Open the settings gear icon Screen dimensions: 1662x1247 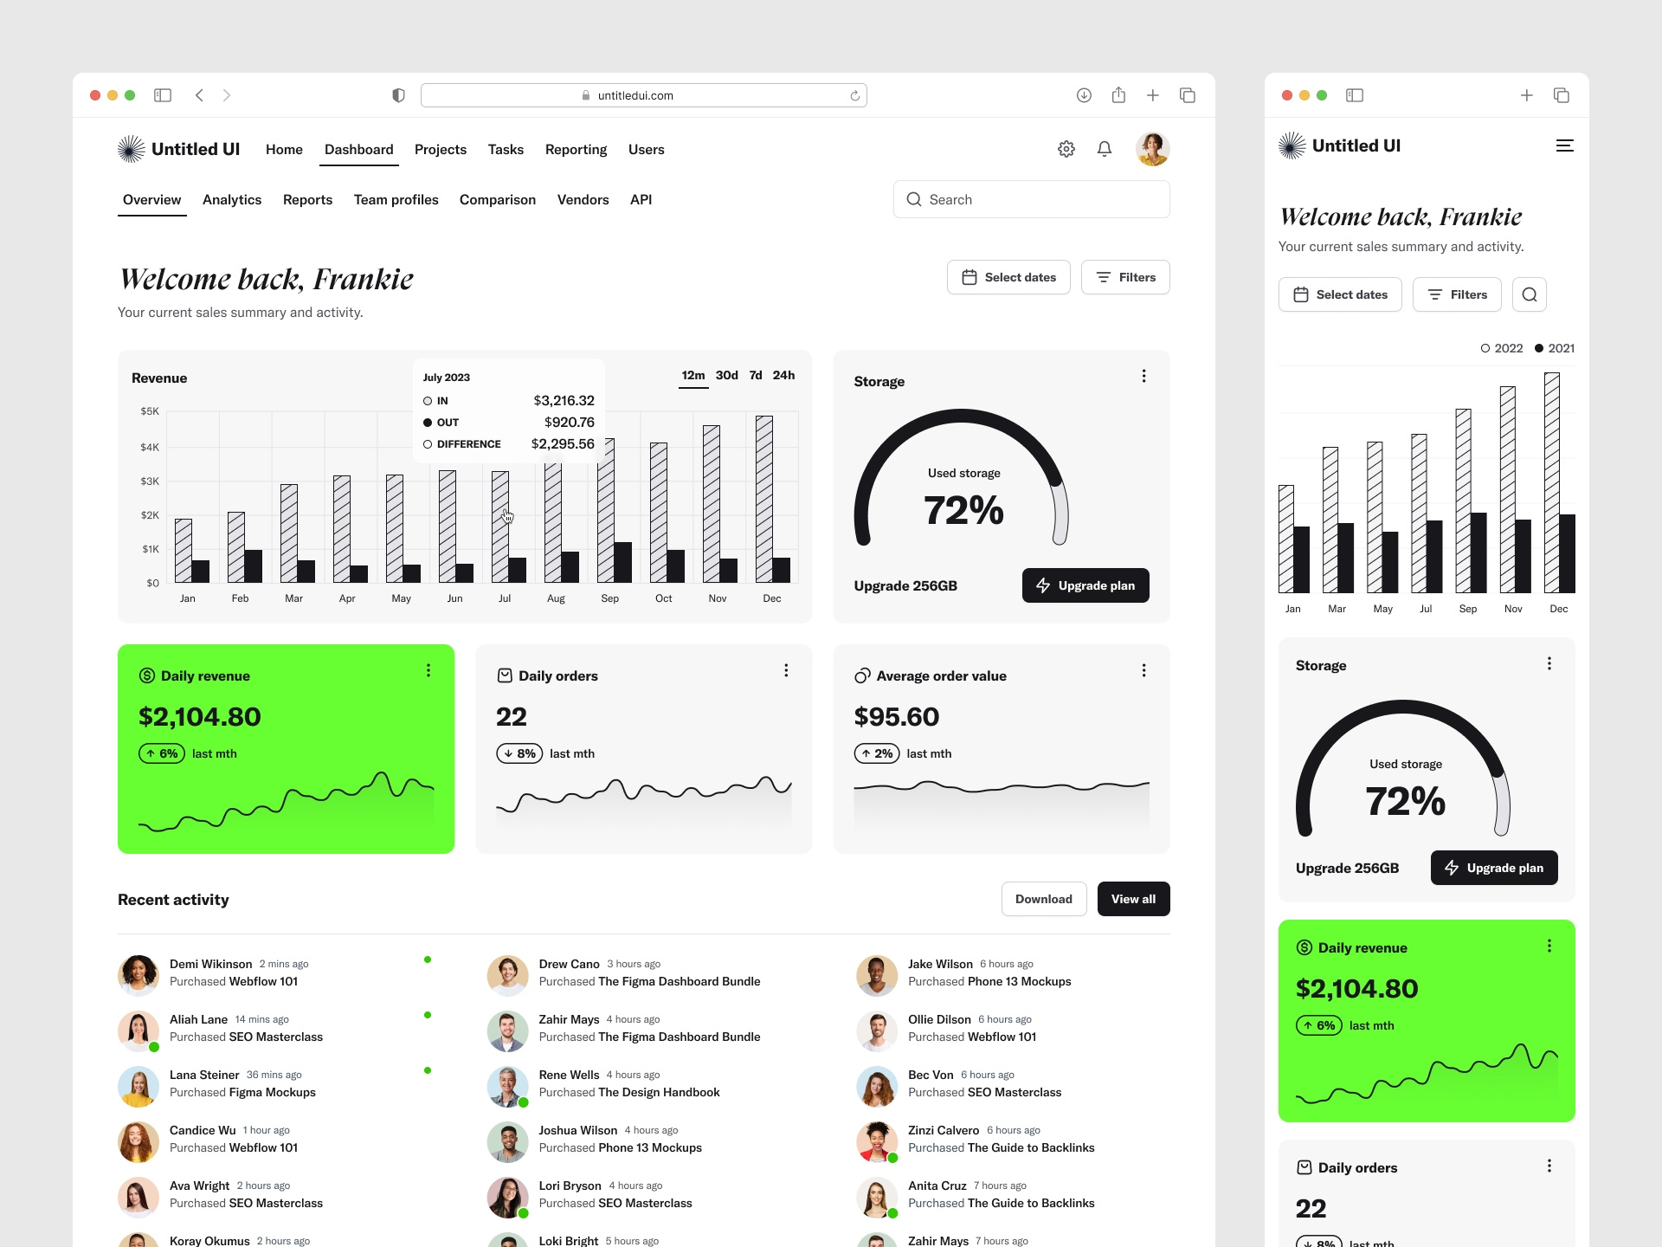[x=1066, y=149]
